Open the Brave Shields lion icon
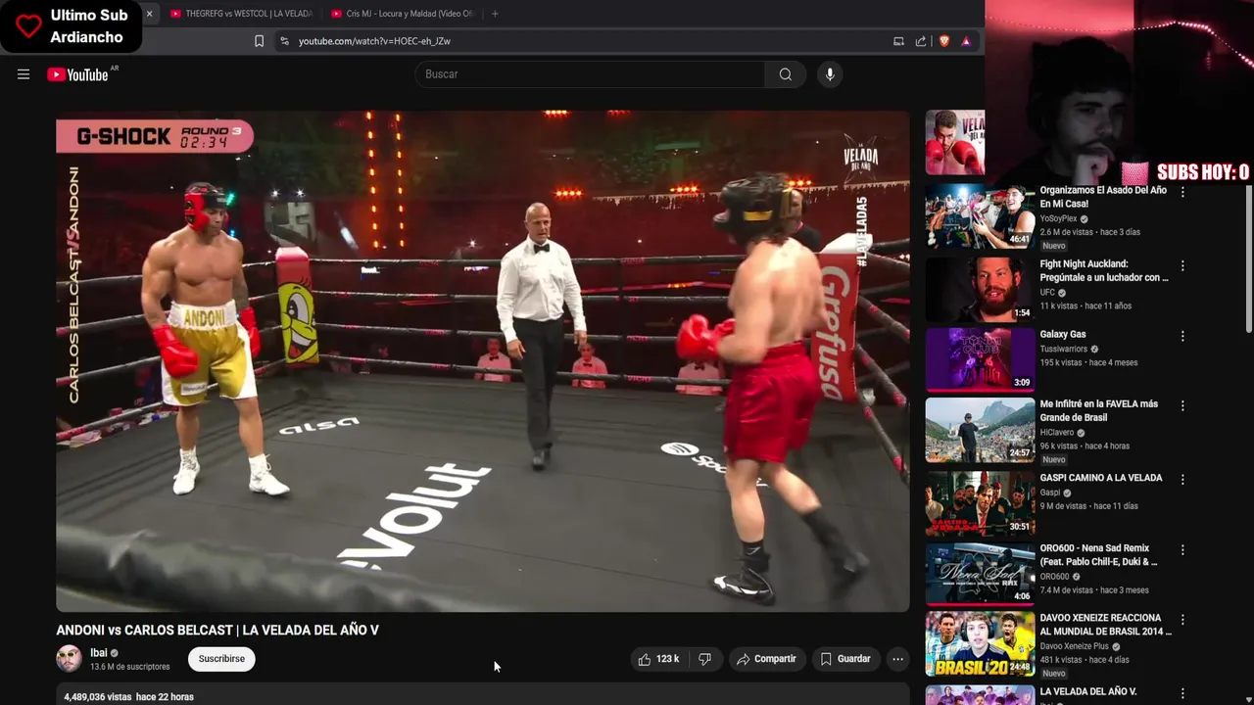Image resolution: width=1254 pixels, height=705 pixels. pyautogui.click(x=944, y=41)
